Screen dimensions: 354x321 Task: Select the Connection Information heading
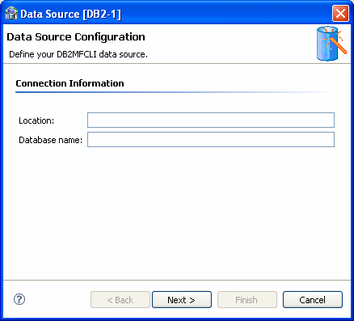[70, 83]
